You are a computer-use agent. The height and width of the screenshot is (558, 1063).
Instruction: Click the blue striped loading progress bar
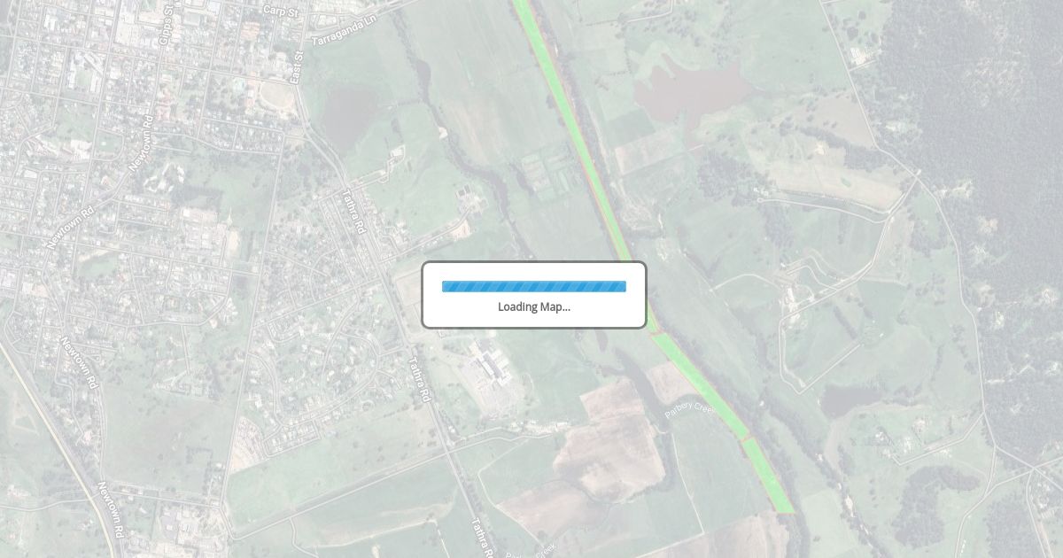(534, 286)
